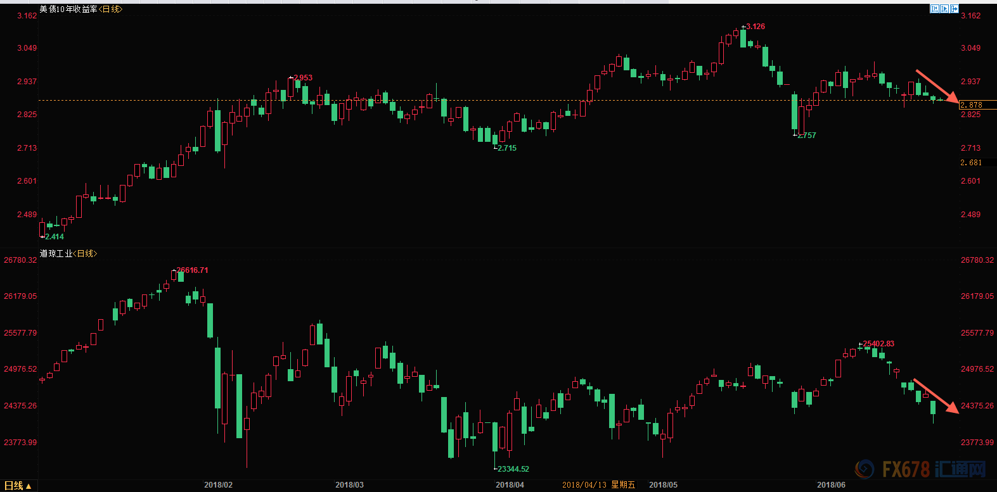This screenshot has height=492, width=997.
Task: Click the 2.681 right-axis value
Action: [x=971, y=163]
